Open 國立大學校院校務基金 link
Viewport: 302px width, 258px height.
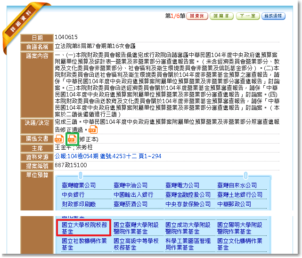pos(84,228)
